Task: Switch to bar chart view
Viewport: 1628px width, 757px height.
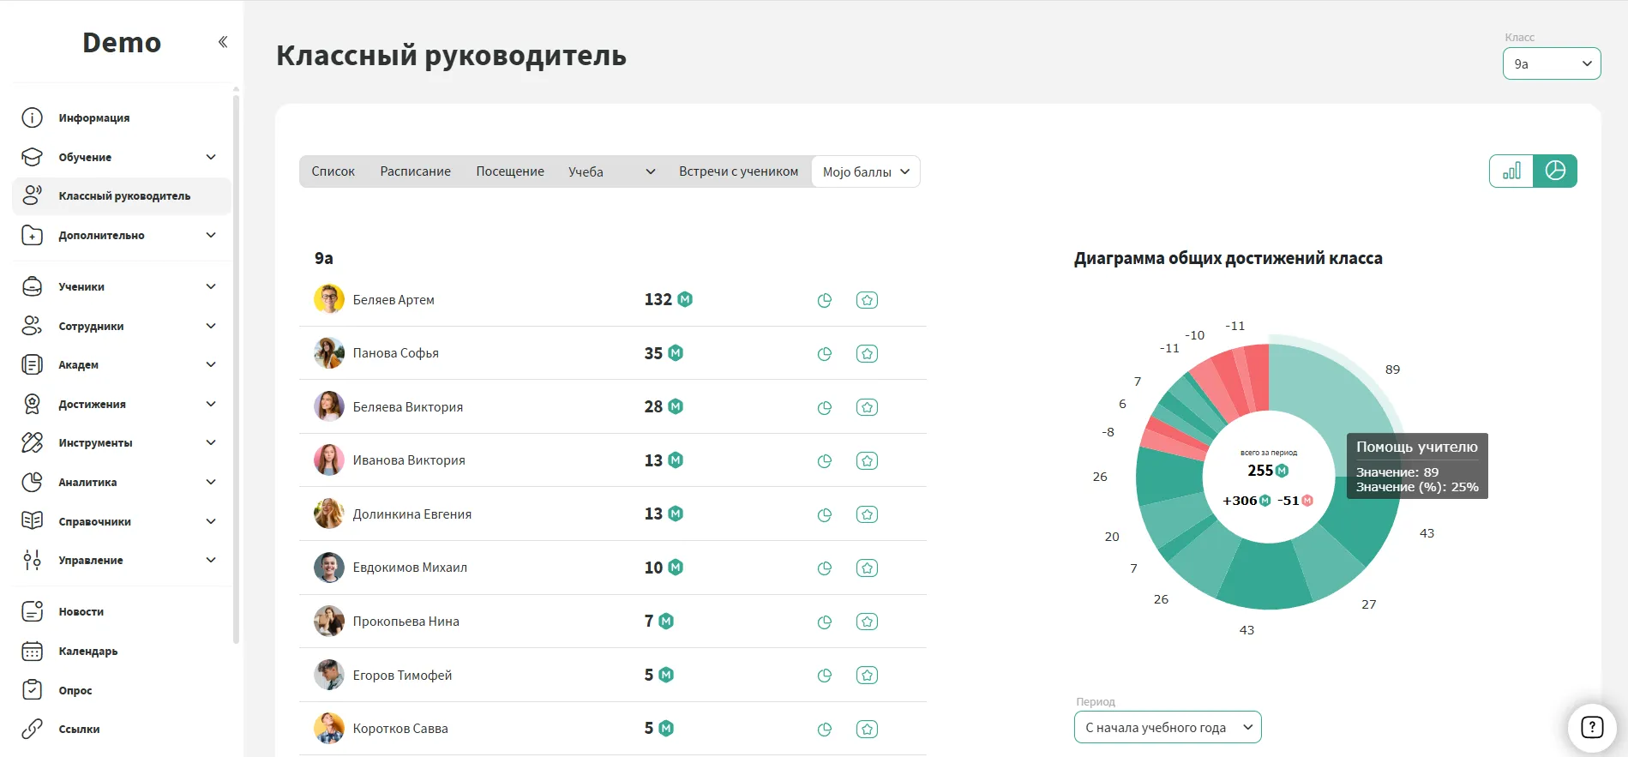Action: (1511, 171)
